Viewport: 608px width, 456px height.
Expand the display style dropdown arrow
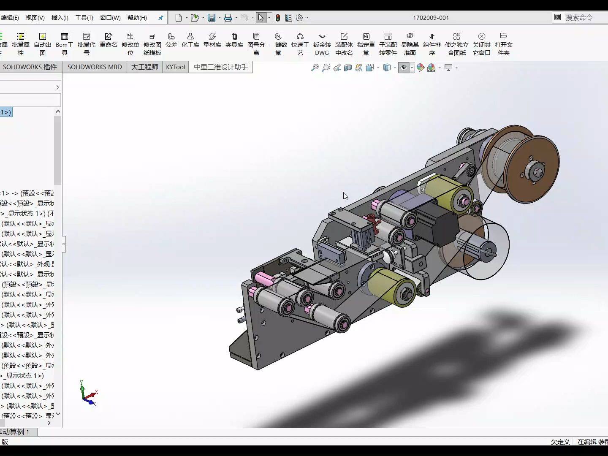click(x=395, y=68)
